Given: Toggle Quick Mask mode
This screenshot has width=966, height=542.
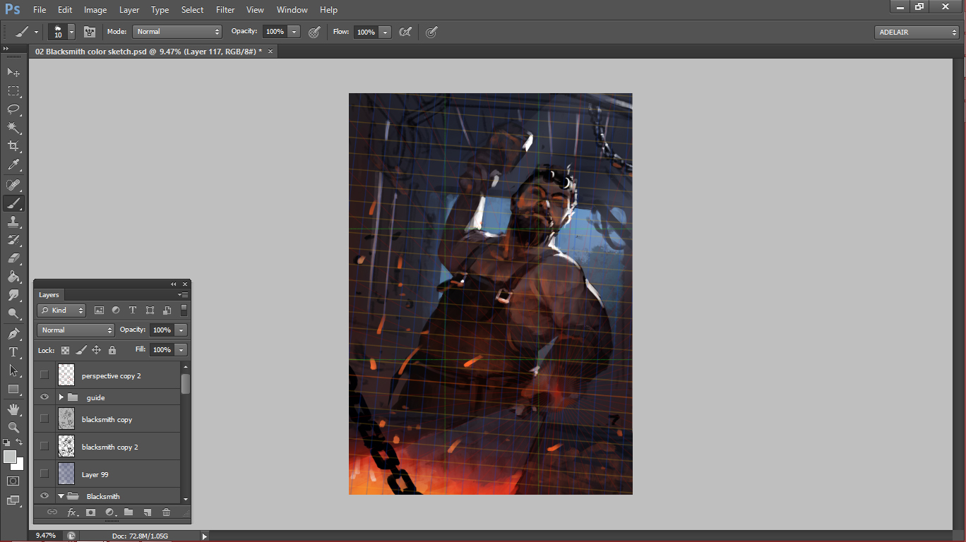Looking at the screenshot, I should [x=13, y=481].
